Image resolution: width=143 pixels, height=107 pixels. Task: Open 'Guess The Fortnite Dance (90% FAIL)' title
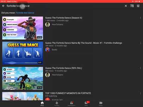(x=63, y=68)
